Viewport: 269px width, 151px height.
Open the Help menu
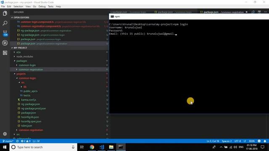coord(58,7)
